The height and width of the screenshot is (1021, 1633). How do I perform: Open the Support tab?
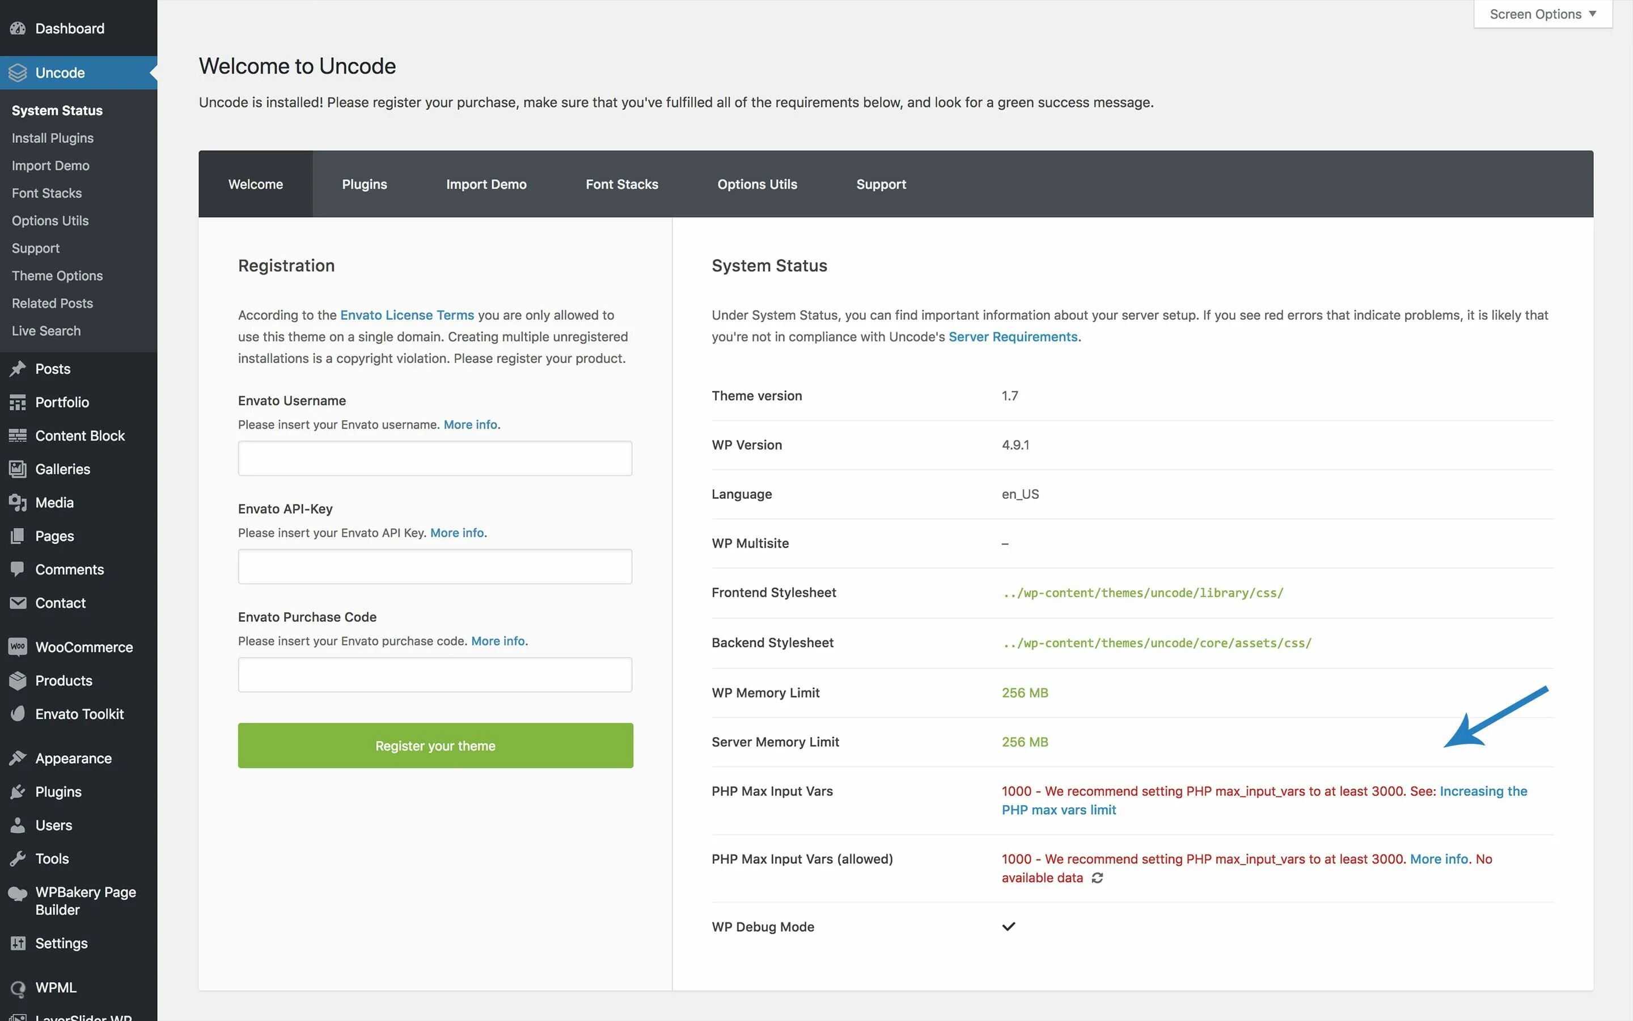point(881,184)
